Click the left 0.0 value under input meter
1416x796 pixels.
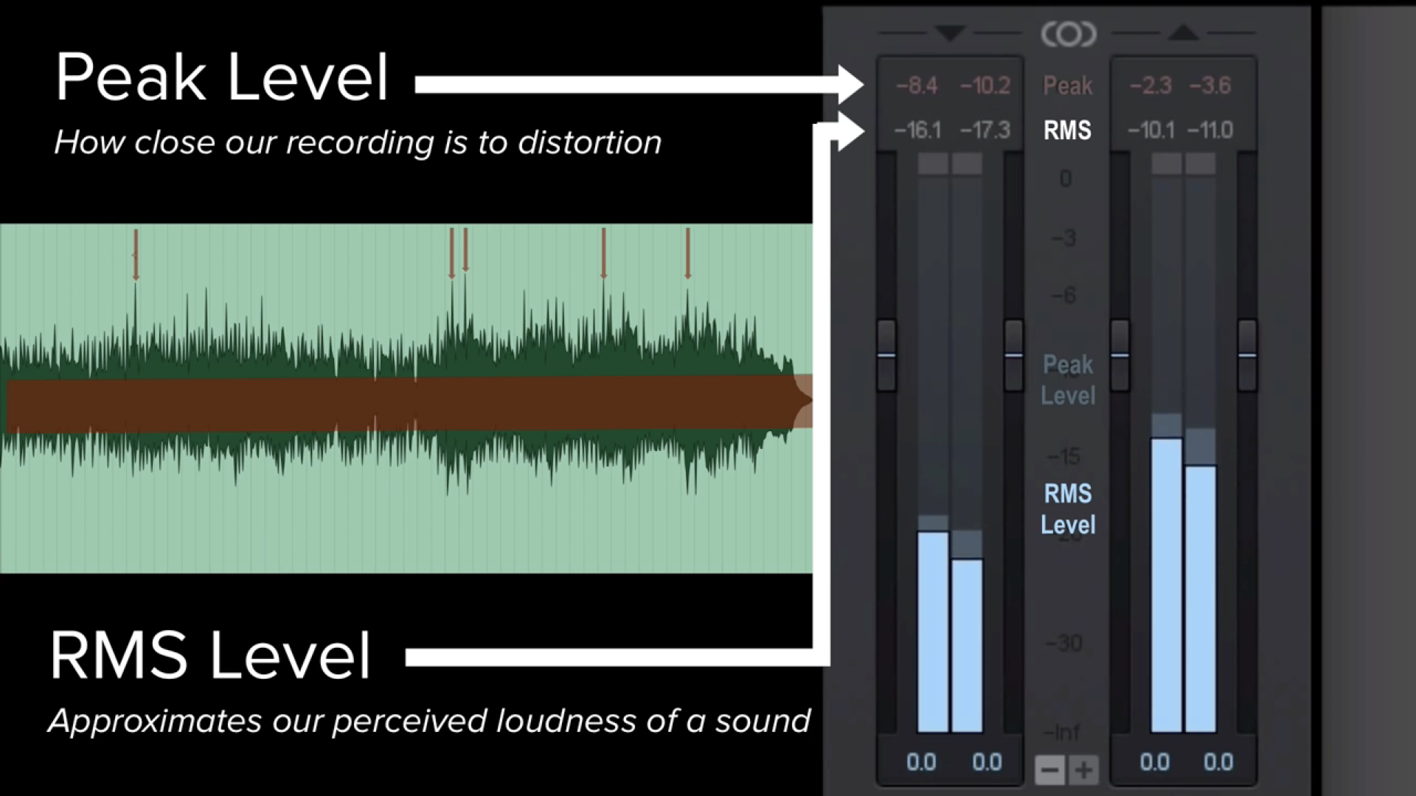click(x=921, y=762)
